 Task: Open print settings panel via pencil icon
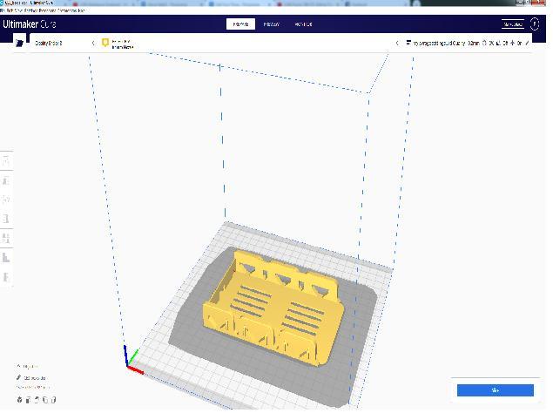527,43
